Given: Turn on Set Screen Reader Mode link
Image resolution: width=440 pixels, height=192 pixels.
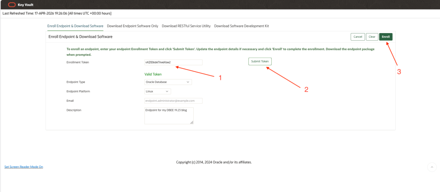Looking at the screenshot, I should [24, 167].
